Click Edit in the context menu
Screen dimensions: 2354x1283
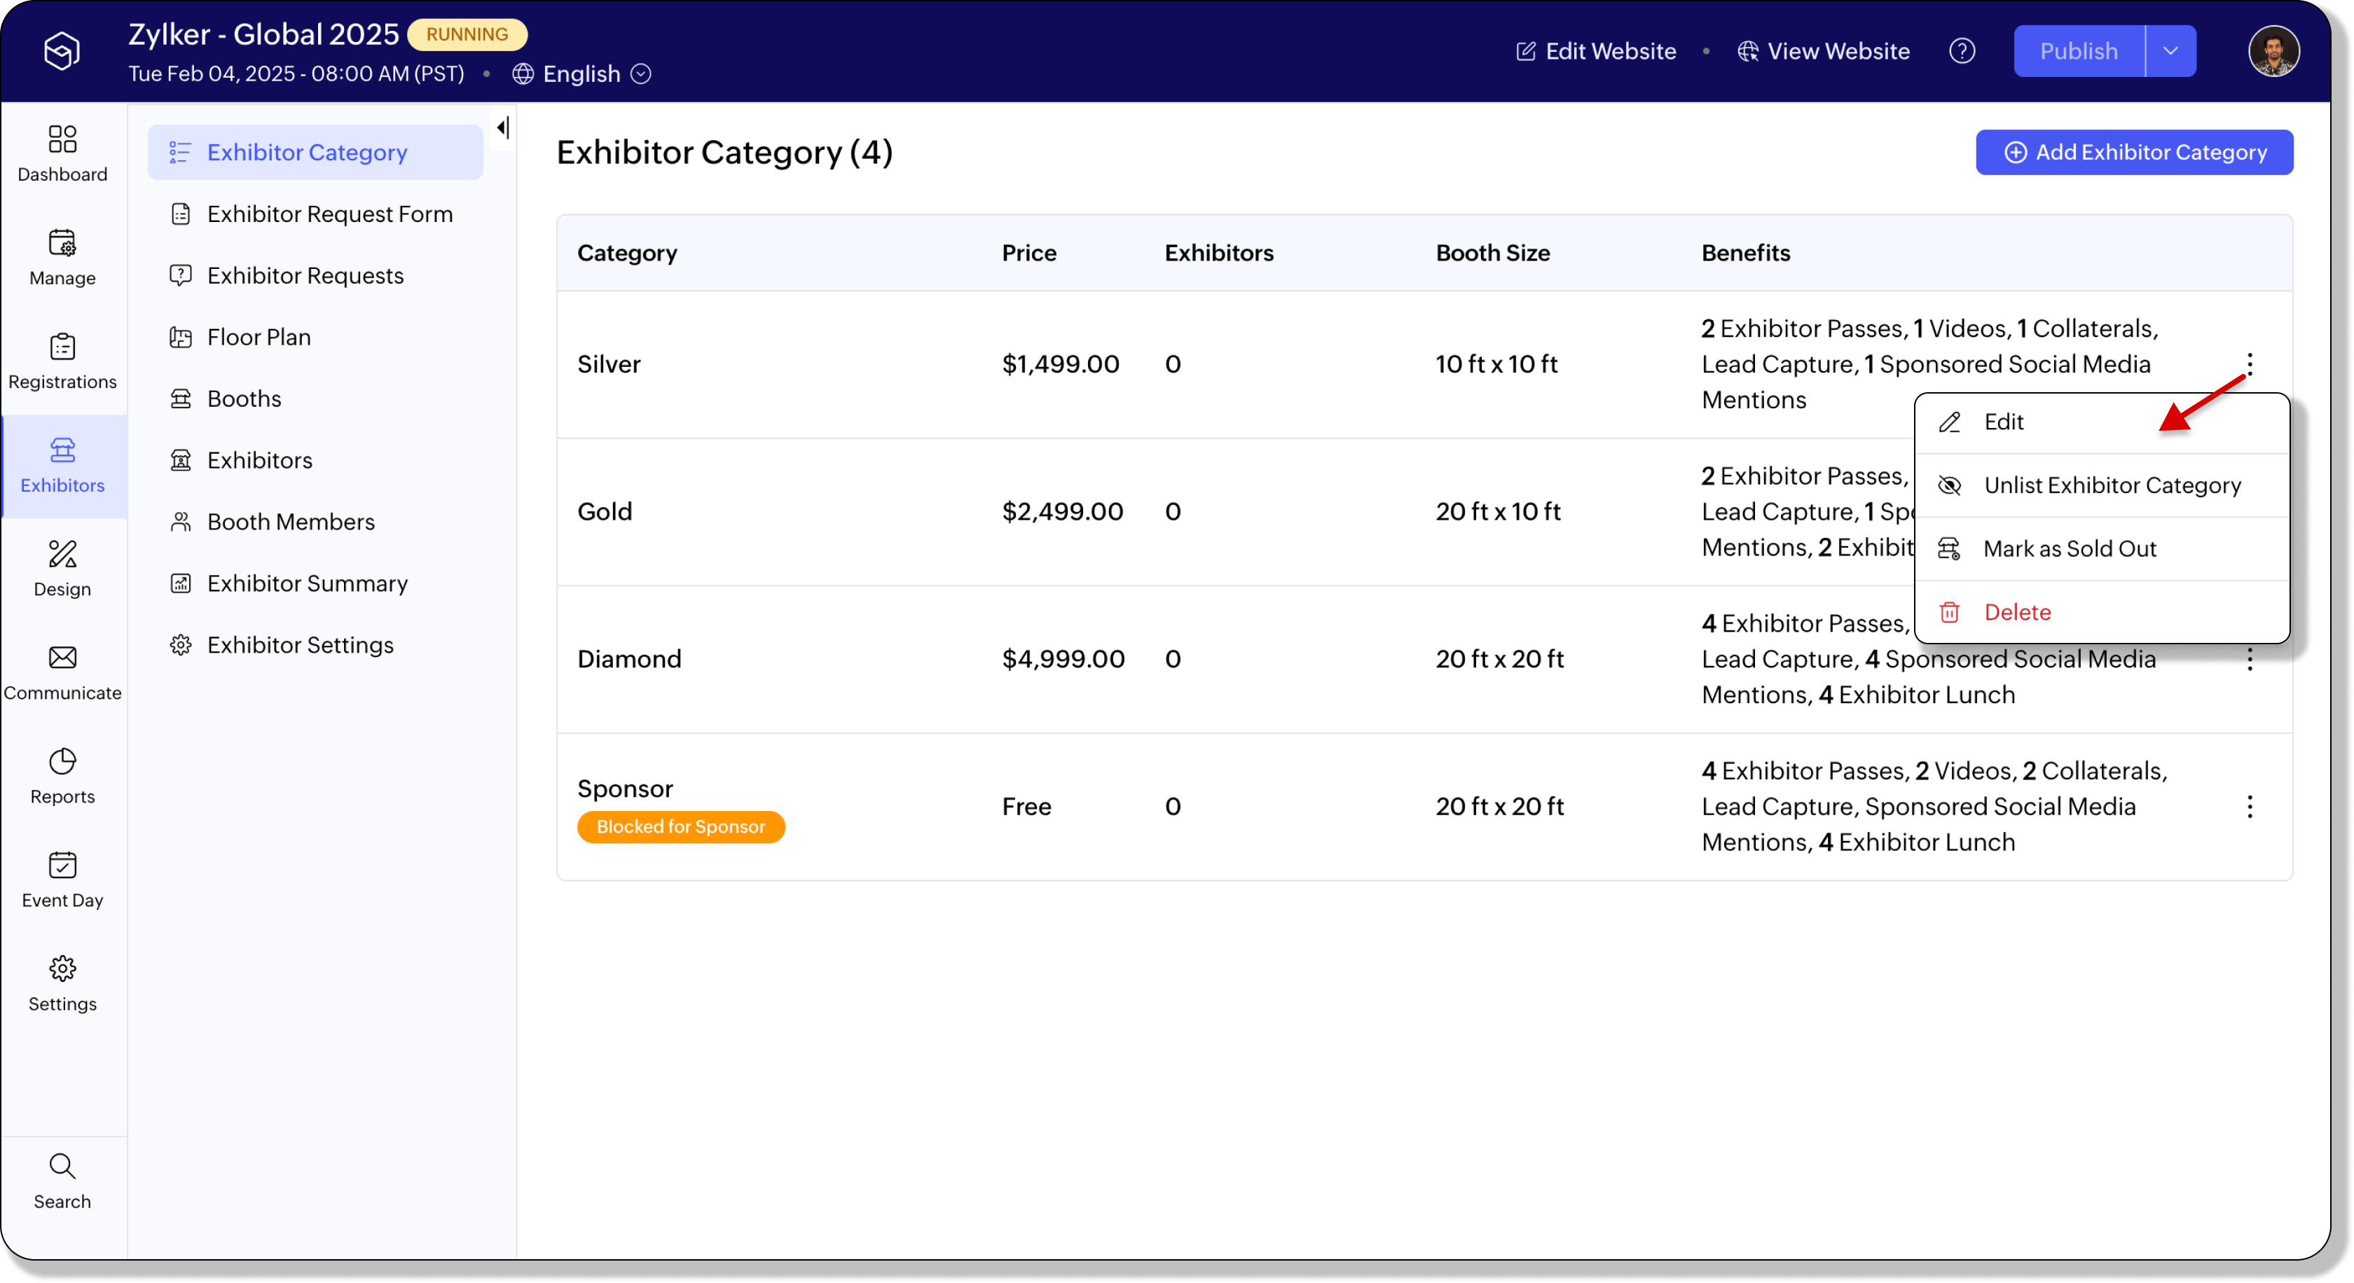[2003, 422]
